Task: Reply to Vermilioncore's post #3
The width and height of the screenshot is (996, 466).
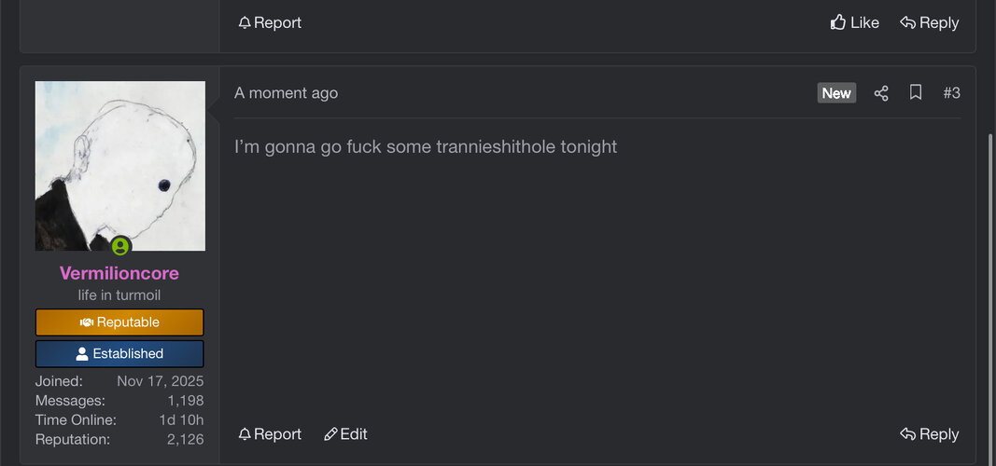Action: click(929, 434)
